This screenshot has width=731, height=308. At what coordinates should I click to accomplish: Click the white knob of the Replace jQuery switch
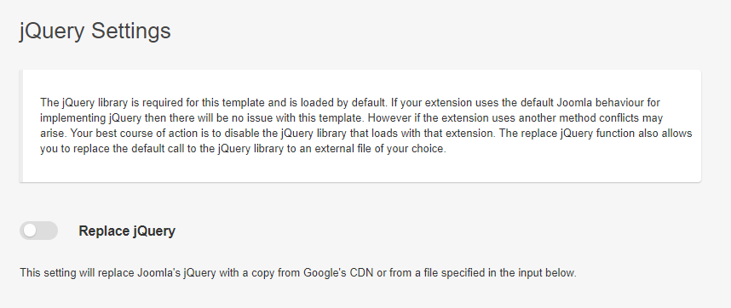pos(30,231)
